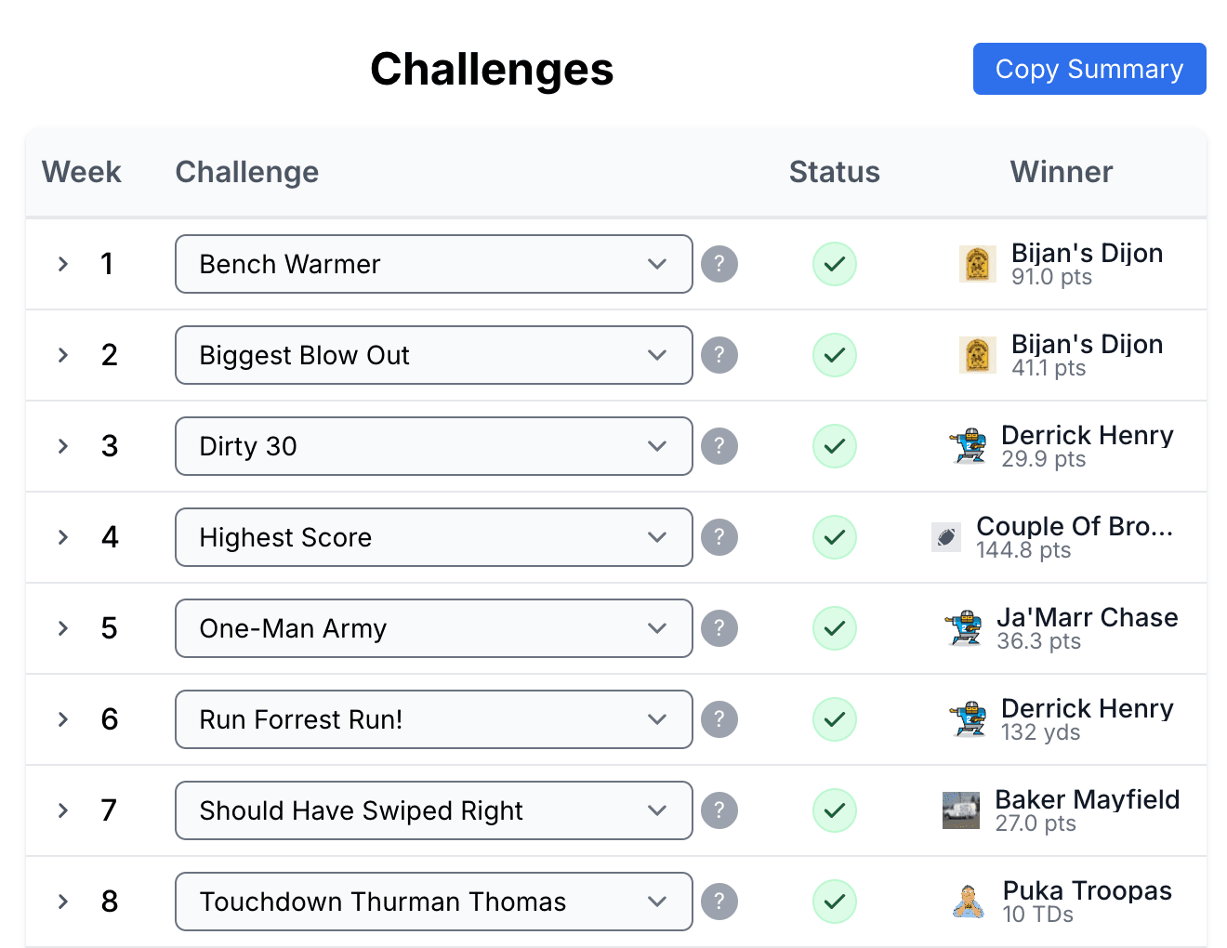Click the question mark next to Touchdown Thurman Thomas
1227x948 pixels.
click(719, 902)
